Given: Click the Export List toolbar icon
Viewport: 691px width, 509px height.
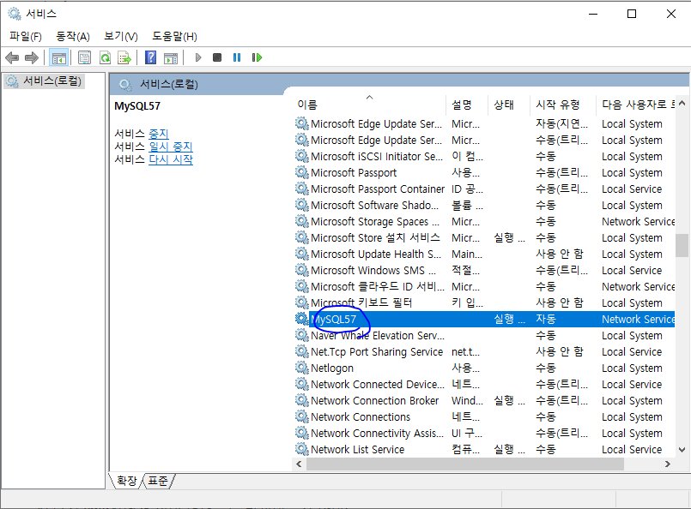Looking at the screenshot, I should (x=124, y=57).
